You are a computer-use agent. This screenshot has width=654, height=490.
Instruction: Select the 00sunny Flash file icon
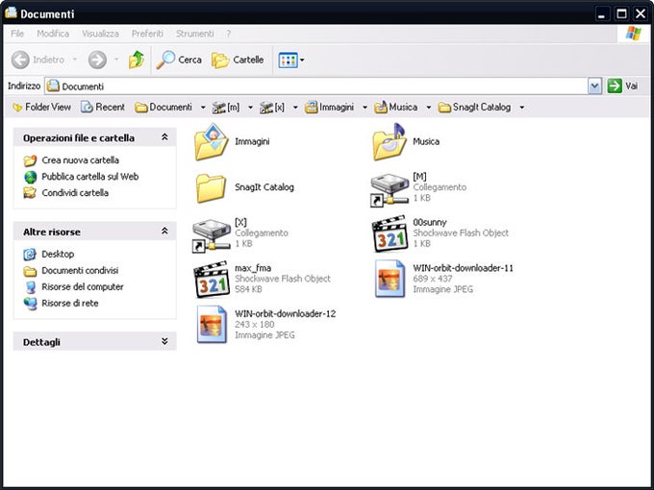[390, 233]
